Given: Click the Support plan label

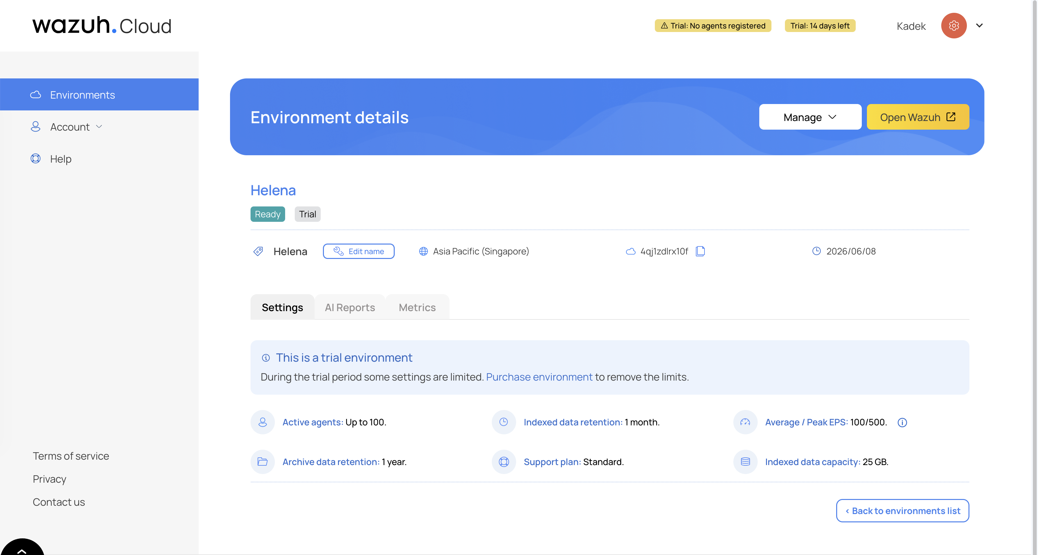Looking at the screenshot, I should pyautogui.click(x=552, y=462).
